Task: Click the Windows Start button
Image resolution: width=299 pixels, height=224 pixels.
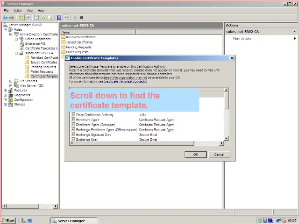Action: (8, 220)
